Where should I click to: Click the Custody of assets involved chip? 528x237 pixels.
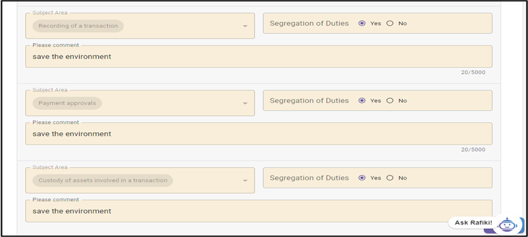click(x=102, y=180)
